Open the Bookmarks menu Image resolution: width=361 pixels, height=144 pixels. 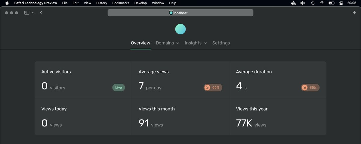click(121, 3)
